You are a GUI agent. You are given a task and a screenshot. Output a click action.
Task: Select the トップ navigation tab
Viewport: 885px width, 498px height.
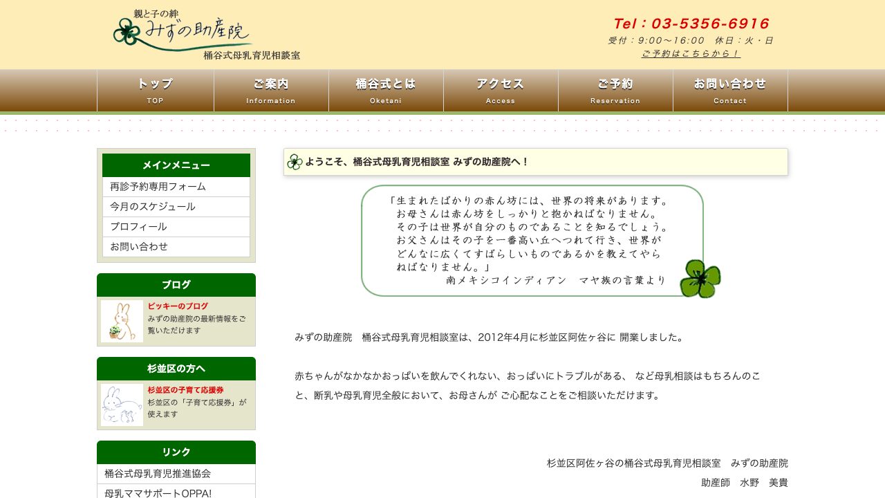pos(154,90)
